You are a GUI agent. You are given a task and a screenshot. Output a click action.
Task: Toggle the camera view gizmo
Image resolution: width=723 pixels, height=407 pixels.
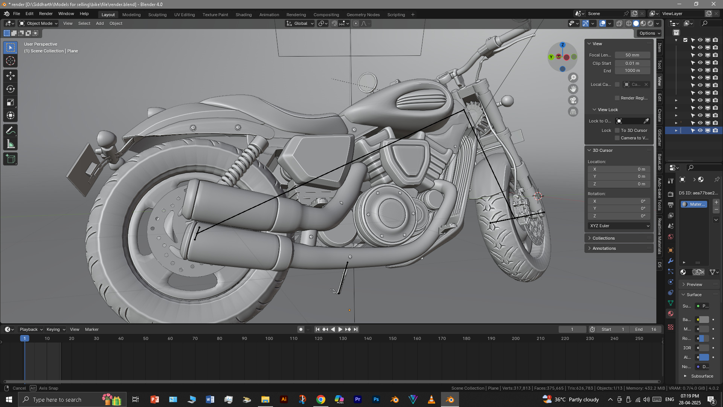573,100
